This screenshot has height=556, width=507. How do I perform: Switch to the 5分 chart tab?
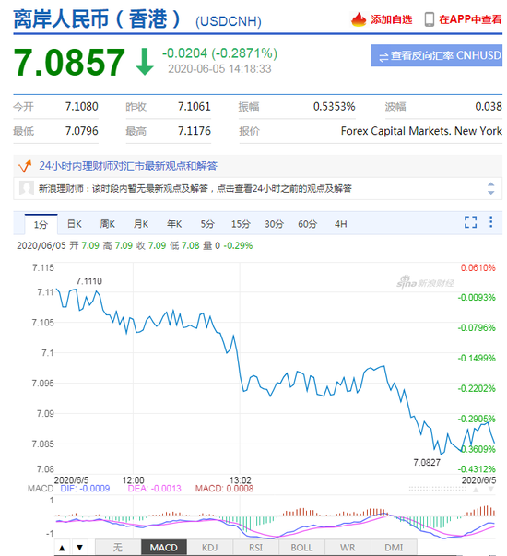coord(207,224)
